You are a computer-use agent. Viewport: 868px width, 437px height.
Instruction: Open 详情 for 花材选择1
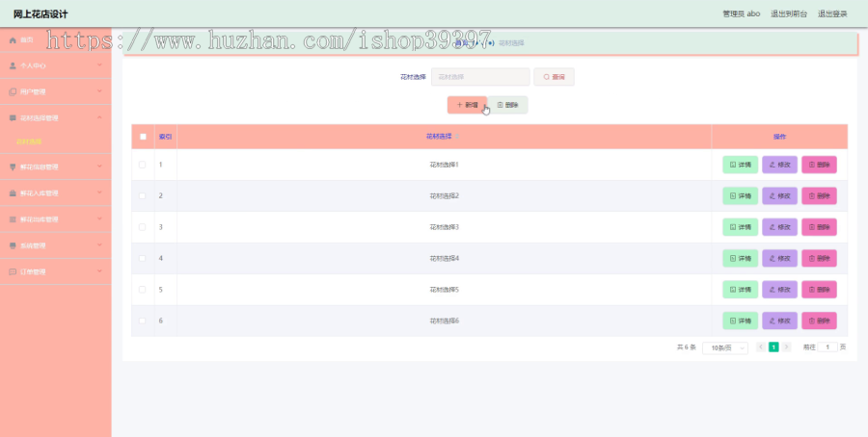pyautogui.click(x=740, y=165)
